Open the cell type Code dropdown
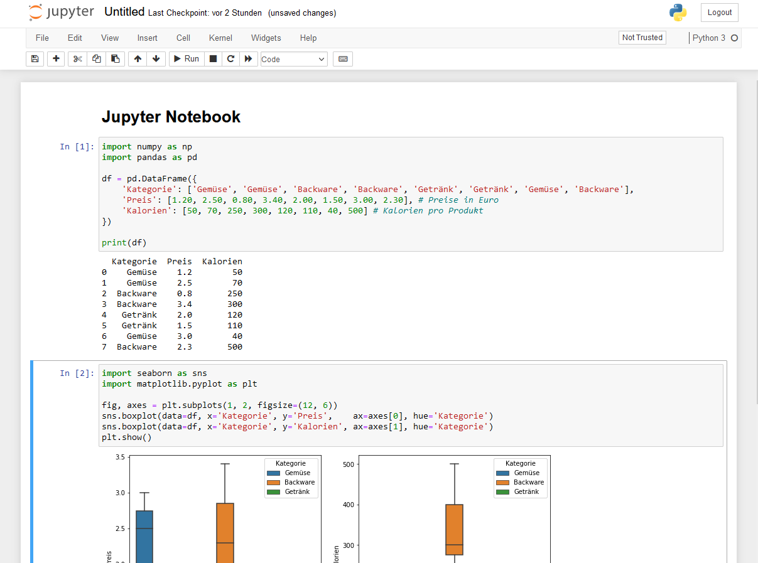758x563 pixels. click(x=294, y=59)
